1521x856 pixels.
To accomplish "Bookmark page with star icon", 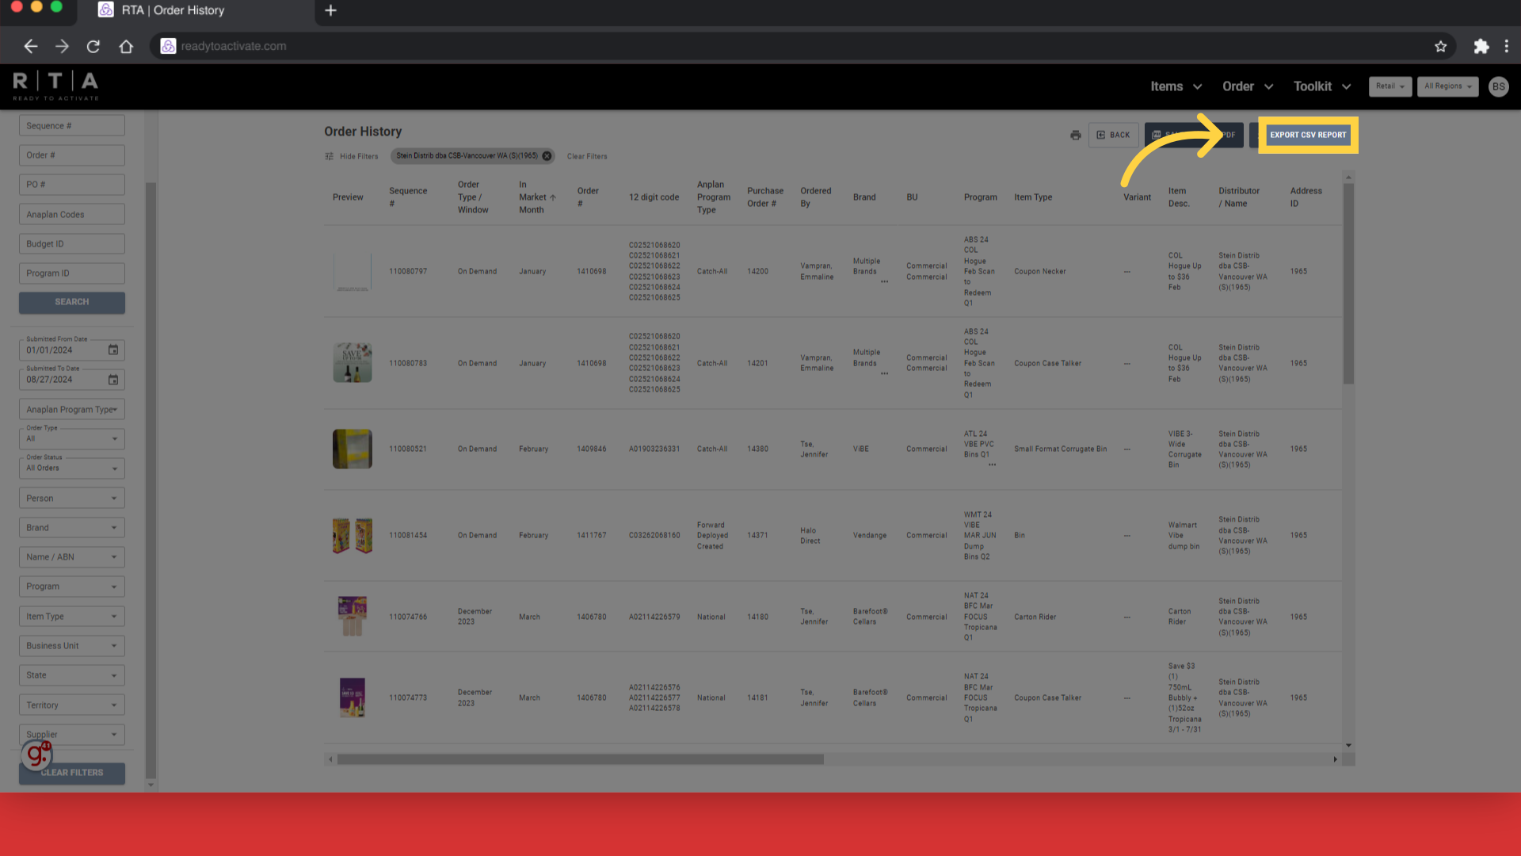I will 1440,46.
